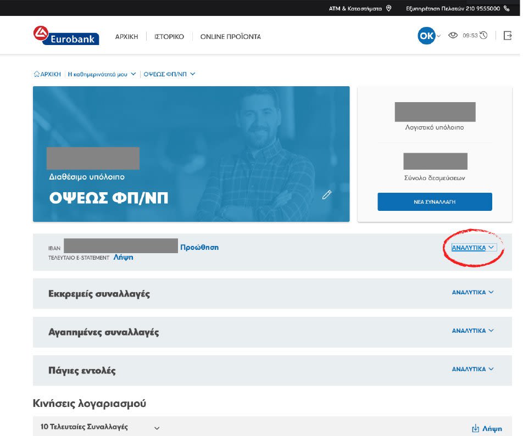The image size is (523, 436).
Task: Click the ATM & Καταστήματα location pin icon
Action: click(x=389, y=8)
